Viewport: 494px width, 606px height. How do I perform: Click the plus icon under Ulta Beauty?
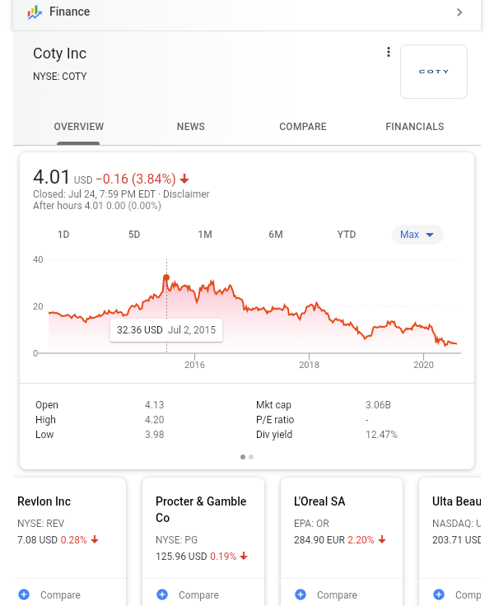[439, 594]
